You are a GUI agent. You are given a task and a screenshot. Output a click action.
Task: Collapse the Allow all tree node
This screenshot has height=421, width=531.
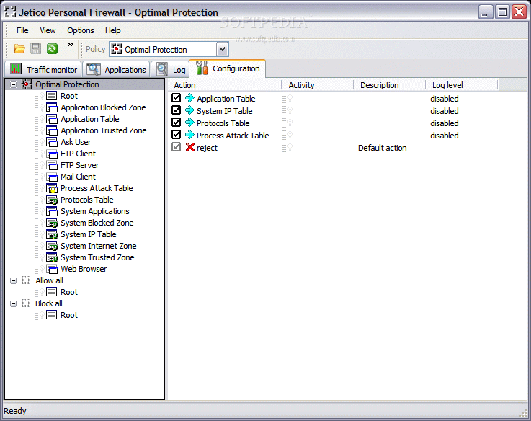(x=13, y=280)
